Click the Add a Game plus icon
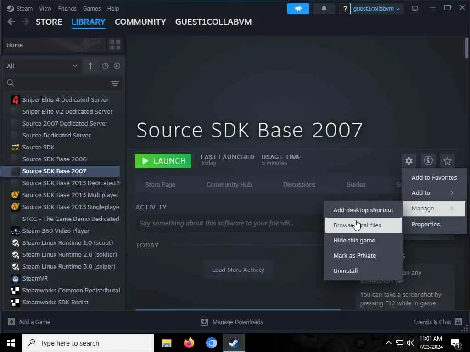The image size is (470, 352). click(x=11, y=322)
